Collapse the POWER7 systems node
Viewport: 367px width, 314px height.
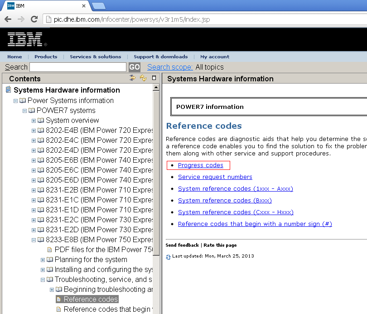click(24, 110)
